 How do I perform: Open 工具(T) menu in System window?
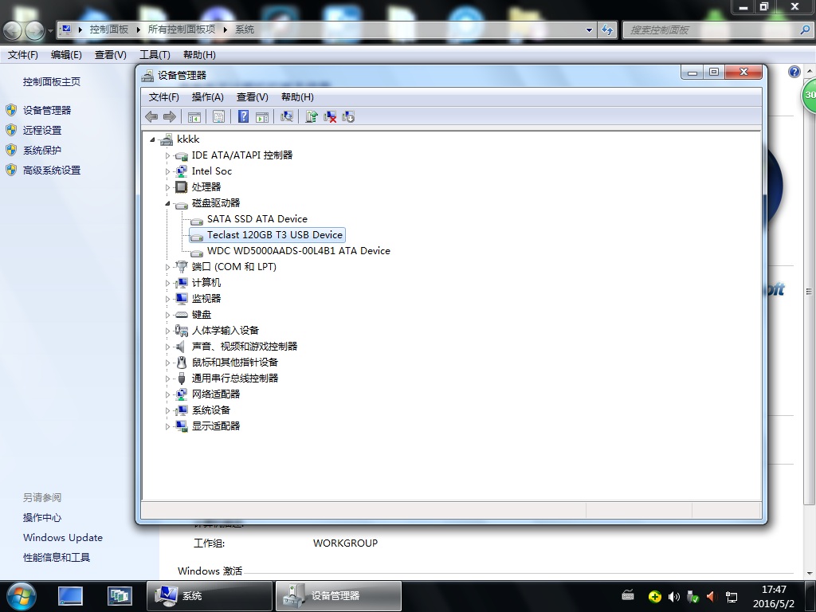155,55
